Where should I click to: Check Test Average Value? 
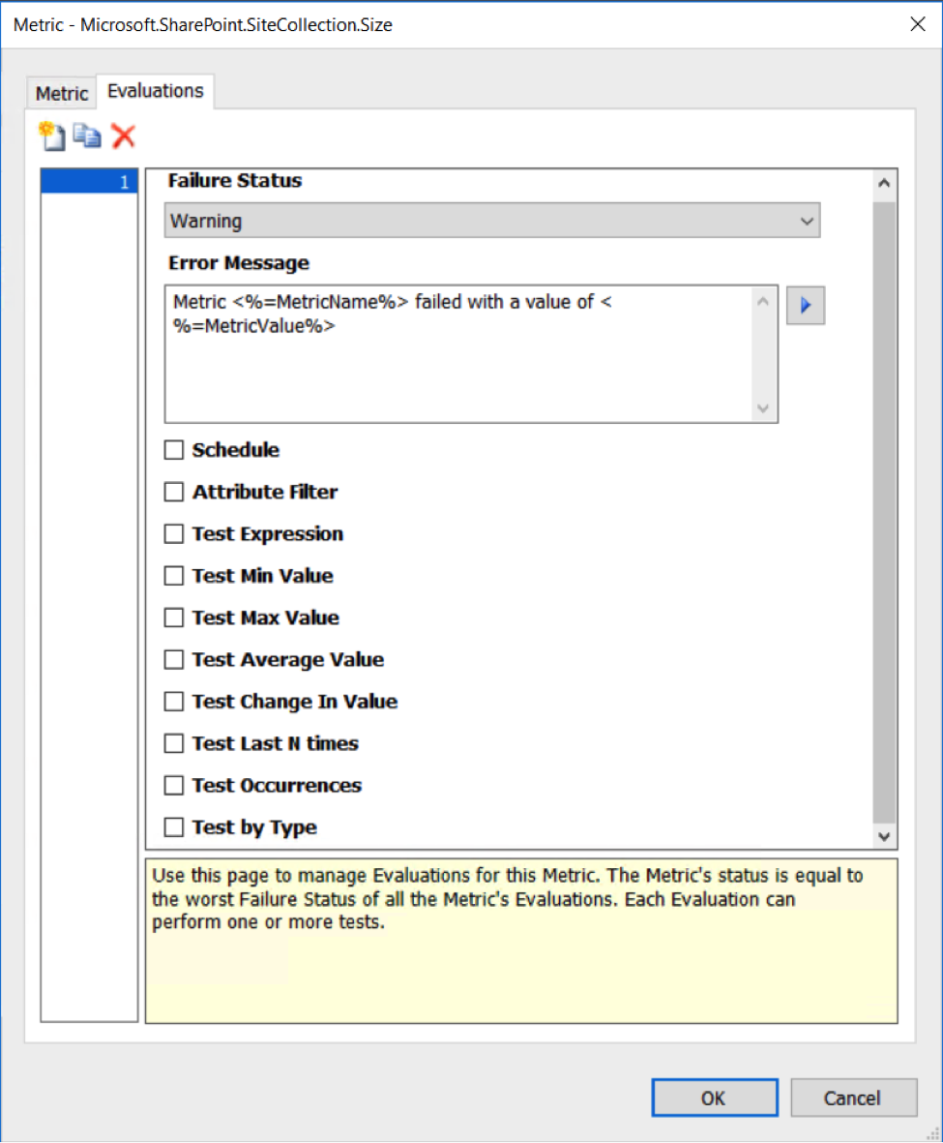coord(173,660)
